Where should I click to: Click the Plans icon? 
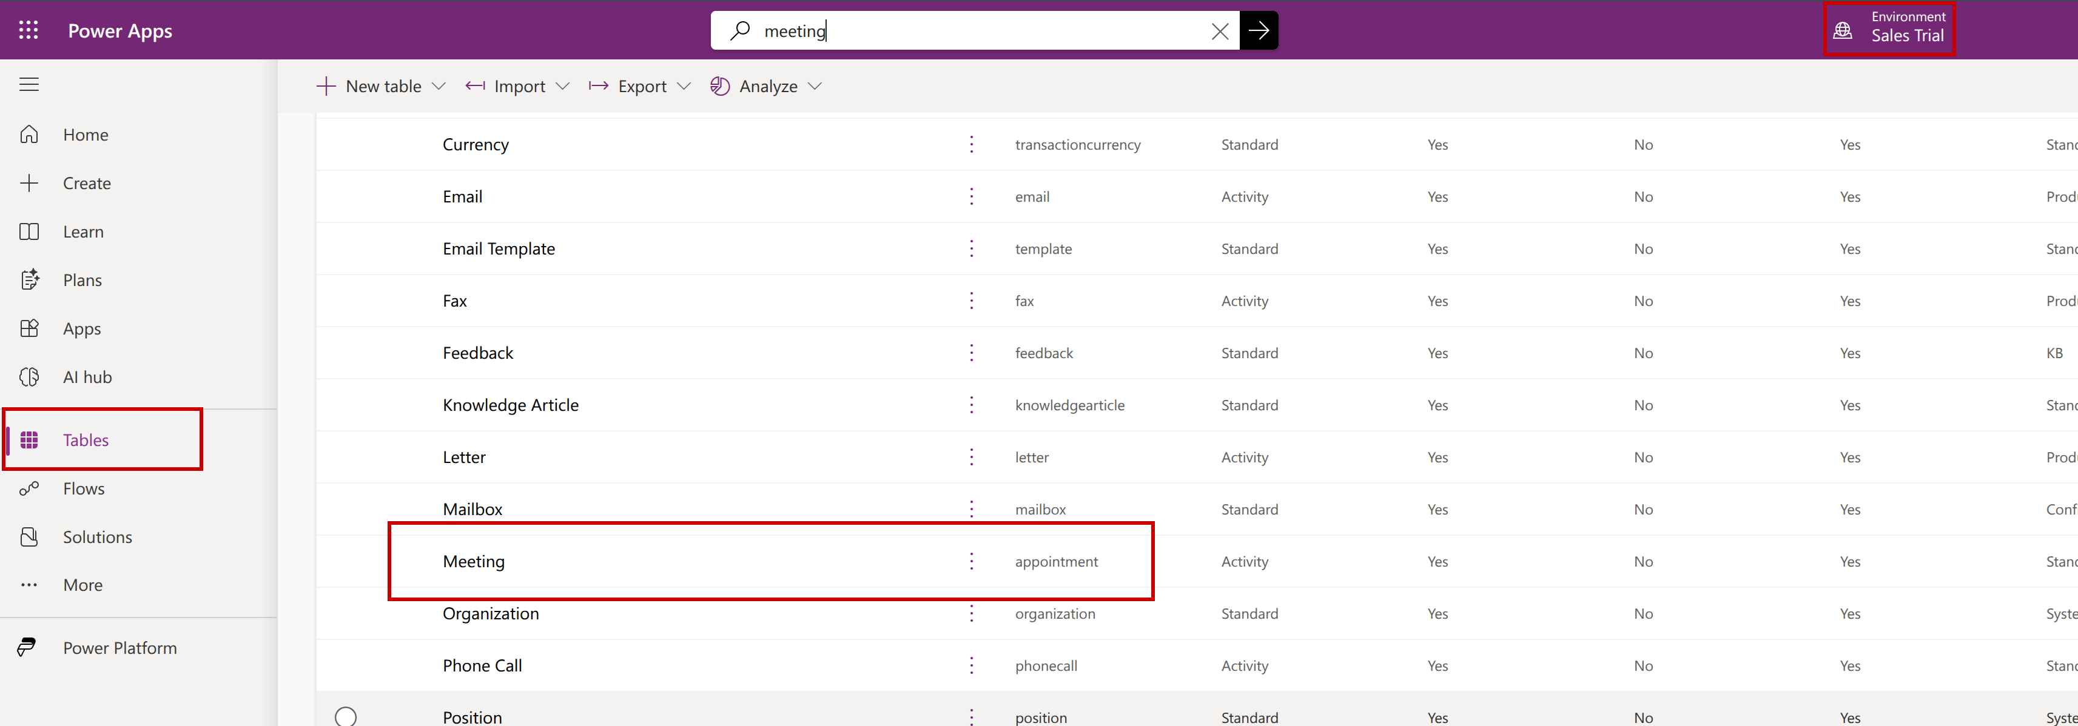click(29, 279)
